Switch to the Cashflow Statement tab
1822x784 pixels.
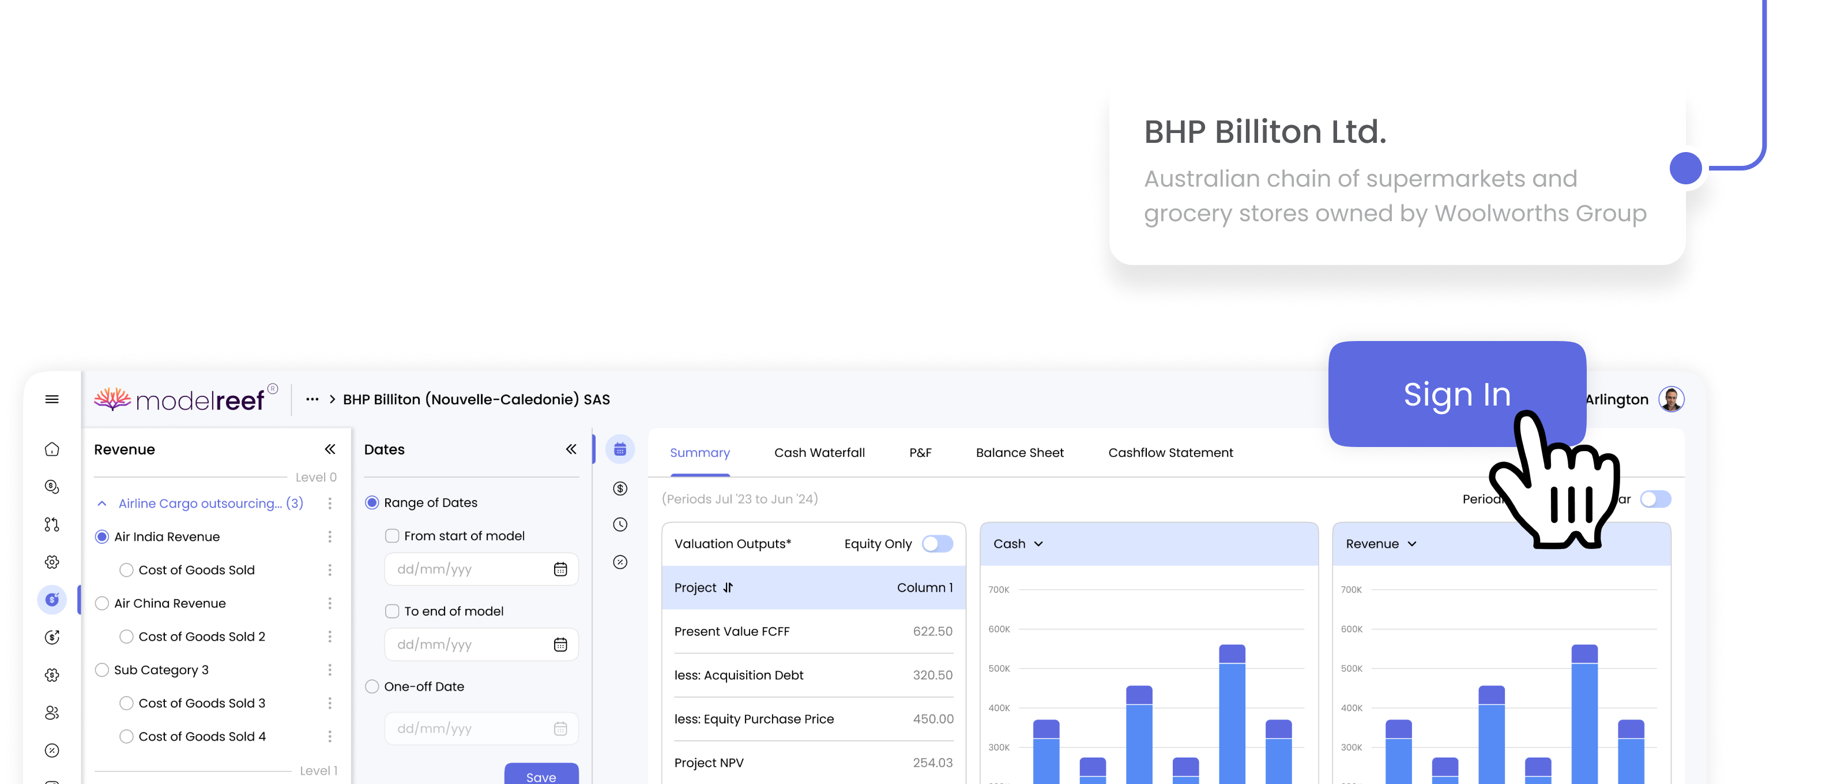[x=1170, y=453]
